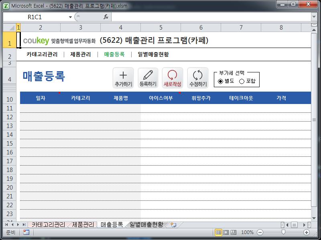Click the 휘핑추가 column header cell
The image size is (321, 240).
tap(201, 98)
